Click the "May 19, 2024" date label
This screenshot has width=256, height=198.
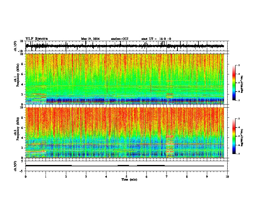pos(90,39)
